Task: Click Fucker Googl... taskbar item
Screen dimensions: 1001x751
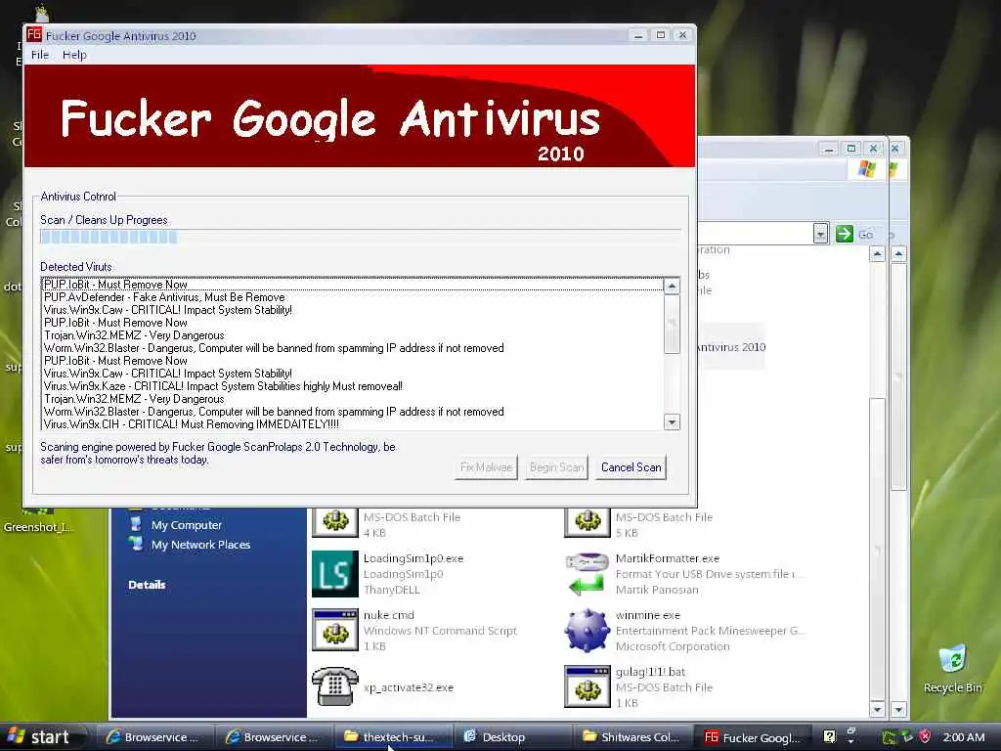Action: (x=752, y=737)
